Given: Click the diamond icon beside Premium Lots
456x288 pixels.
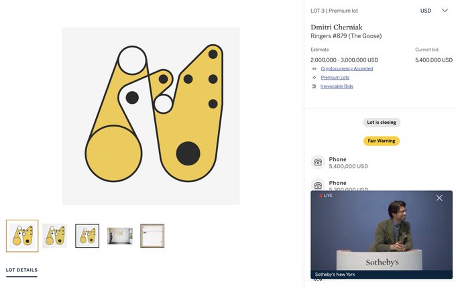Looking at the screenshot, I should (x=314, y=78).
